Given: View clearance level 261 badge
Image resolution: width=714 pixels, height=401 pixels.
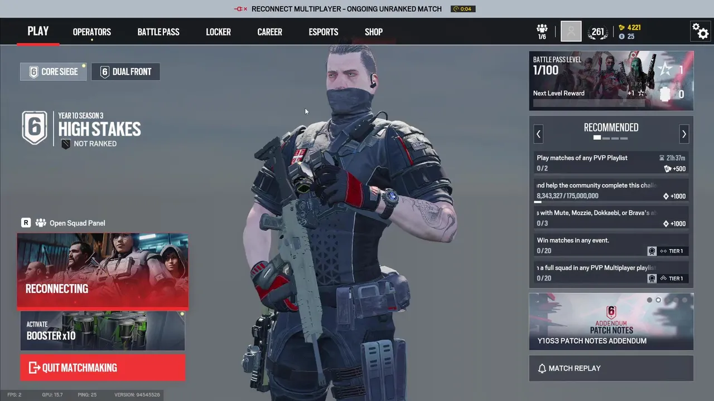Looking at the screenshot, I should (x=597, y=32).
